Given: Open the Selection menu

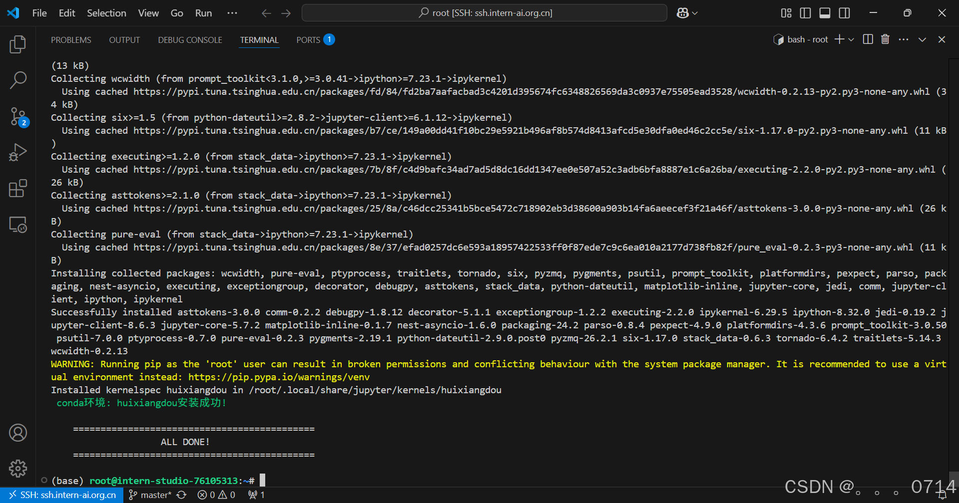Looking at the screenshot, I should point(106,13).
